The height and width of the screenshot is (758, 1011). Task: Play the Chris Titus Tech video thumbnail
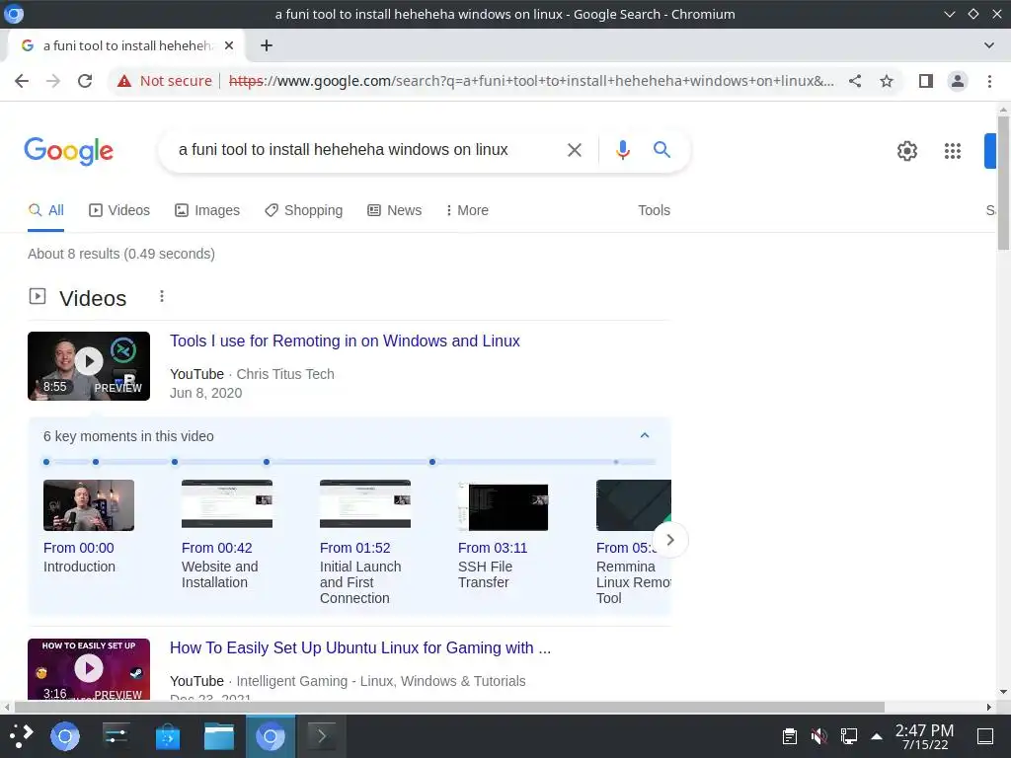(89, 366)
